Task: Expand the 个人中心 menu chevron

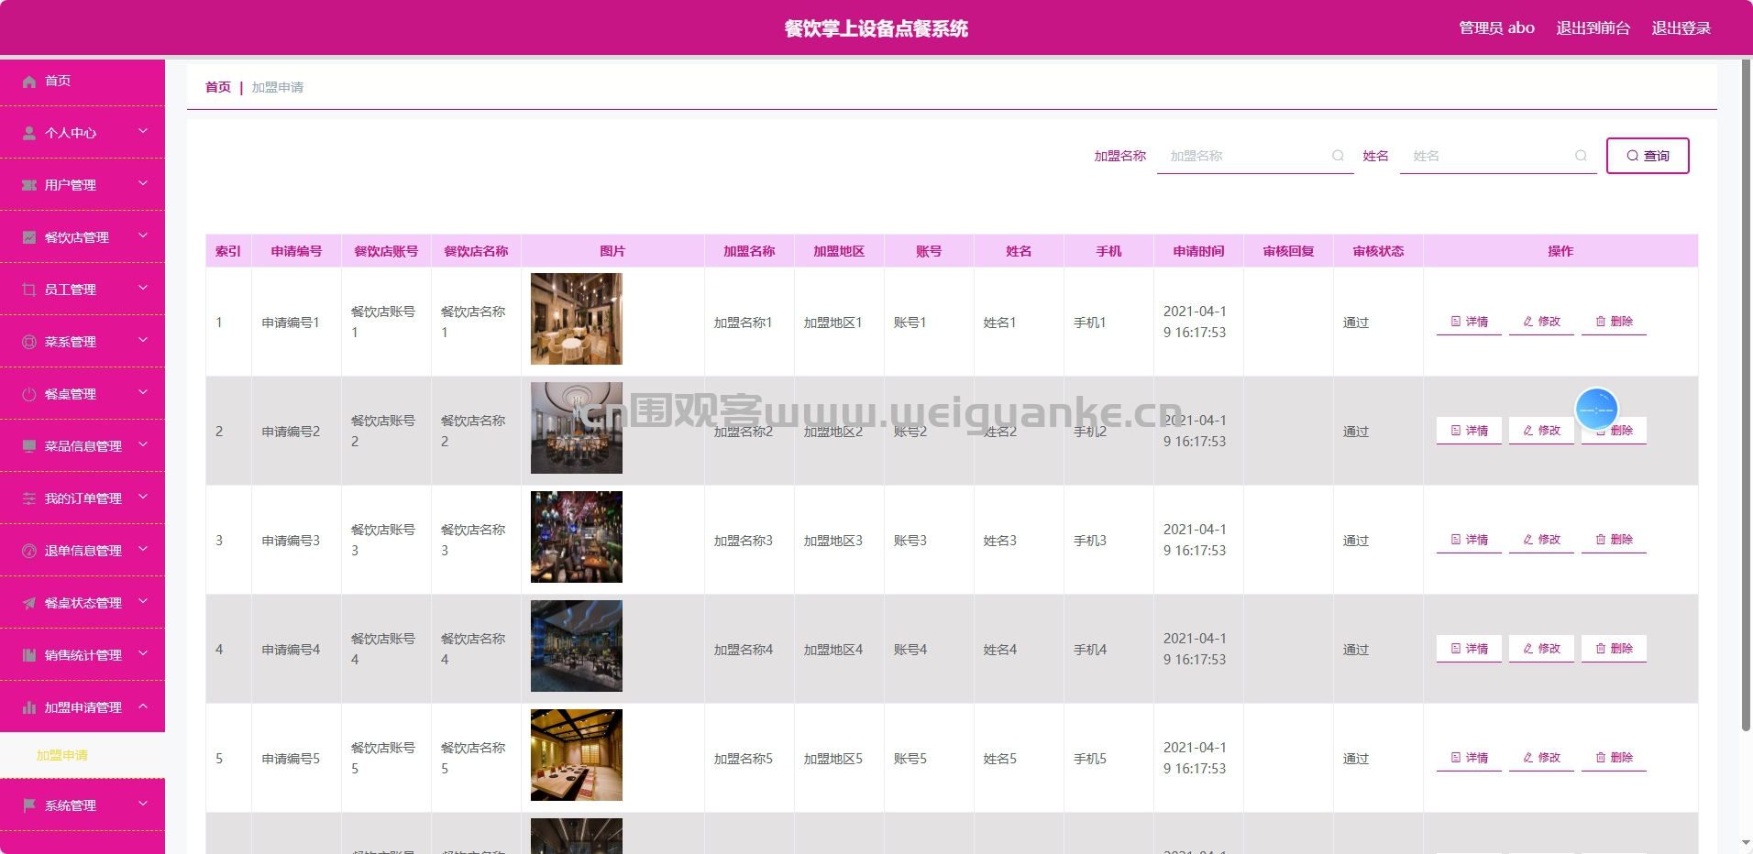Action: pyautogui.click(x=143, y=132)
